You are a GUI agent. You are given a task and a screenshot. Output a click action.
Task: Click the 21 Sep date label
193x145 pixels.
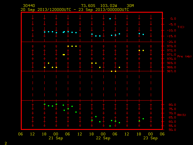click(56, 138)
